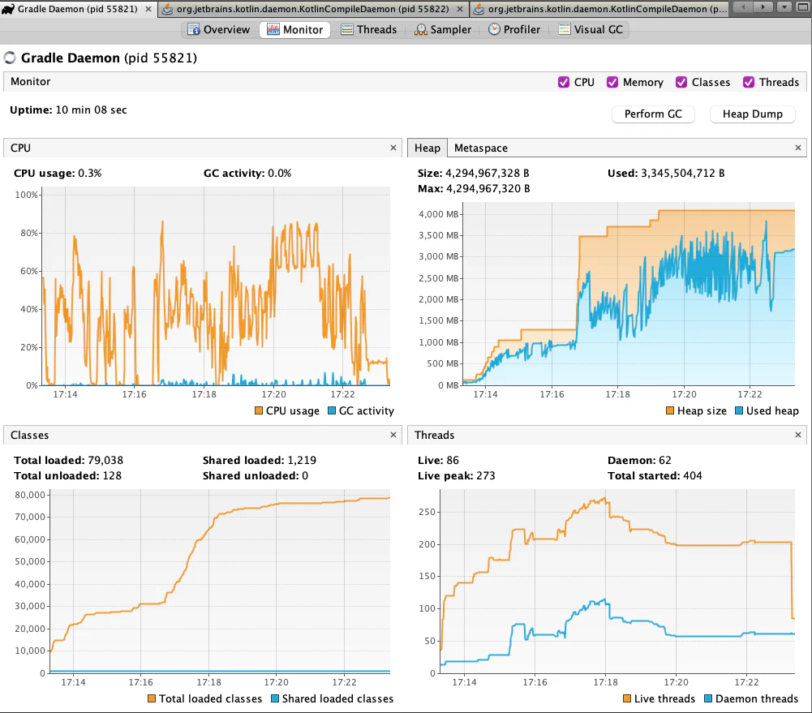Click the GC activity: 0.0% value

point(247,173)
